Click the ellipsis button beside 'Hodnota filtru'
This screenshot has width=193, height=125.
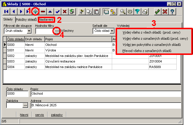57,31
